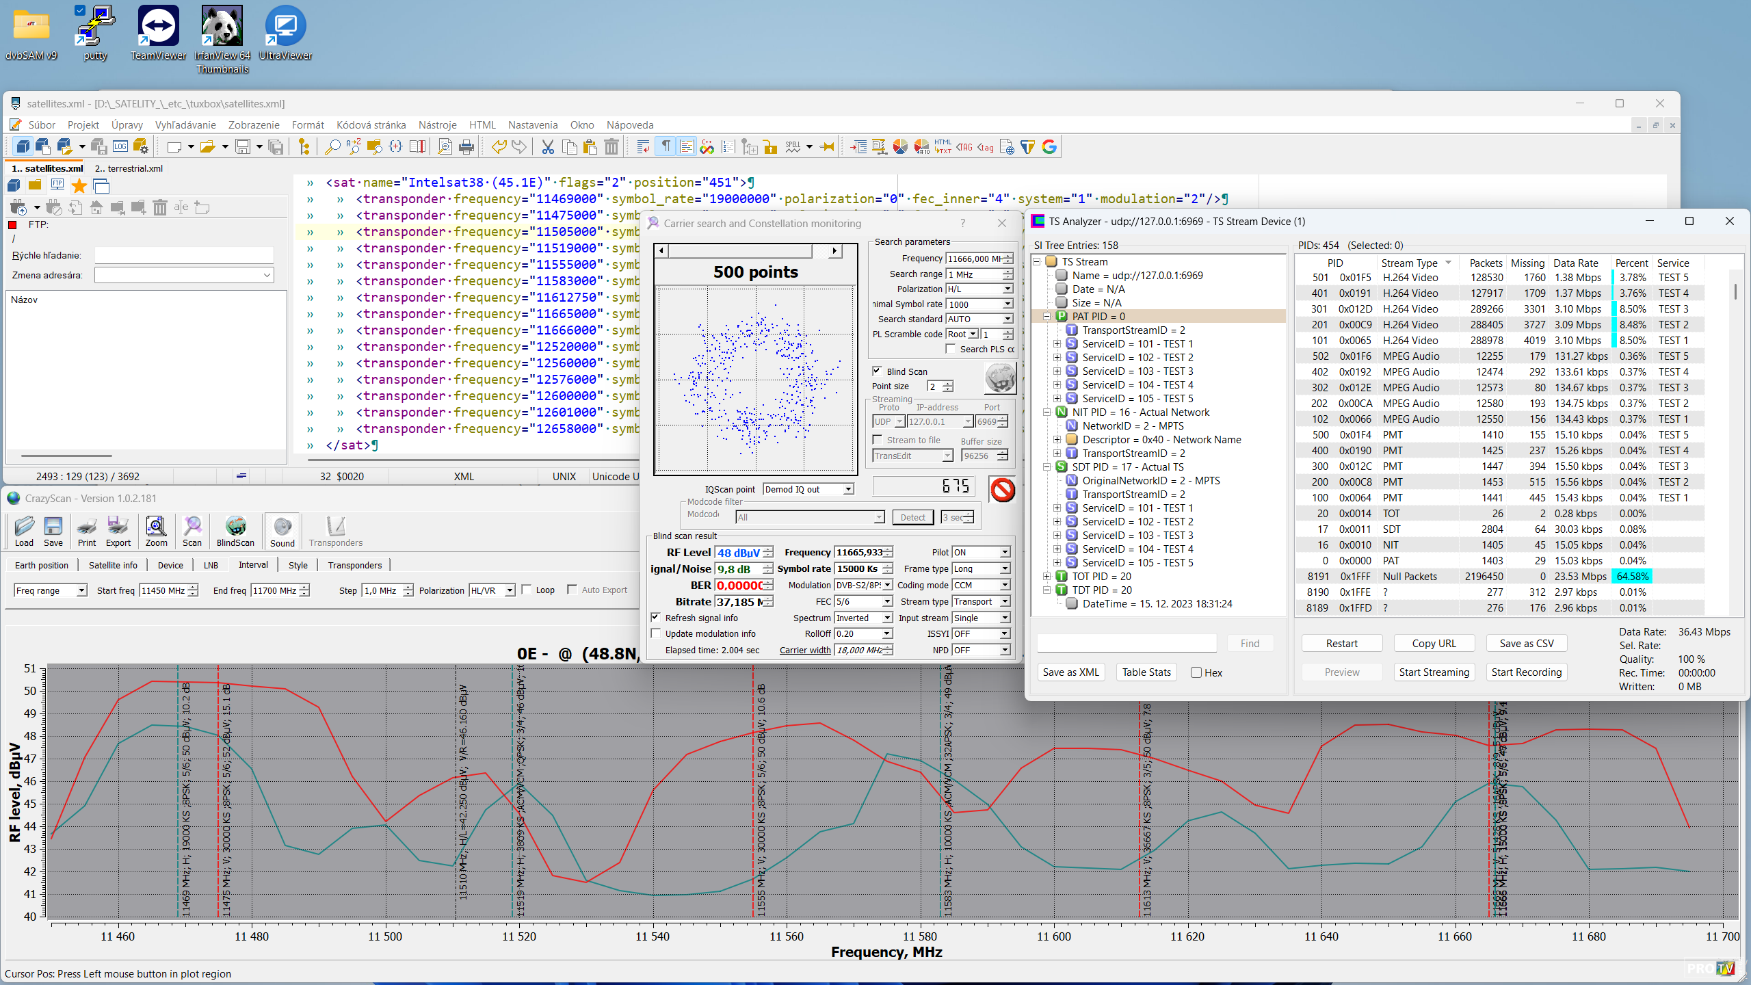The image size is (1751, 985).
Task: Open the IQScan point Demod IQ out dropdown
Action: click(x=848, y=490)
